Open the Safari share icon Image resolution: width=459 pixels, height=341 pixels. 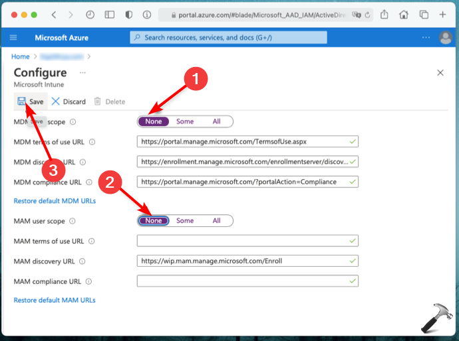click(x=384, y=15)
